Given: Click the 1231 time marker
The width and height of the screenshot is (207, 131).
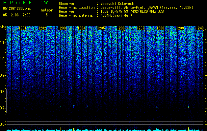Looking at the screenshot, I should [x=23, y=28].
